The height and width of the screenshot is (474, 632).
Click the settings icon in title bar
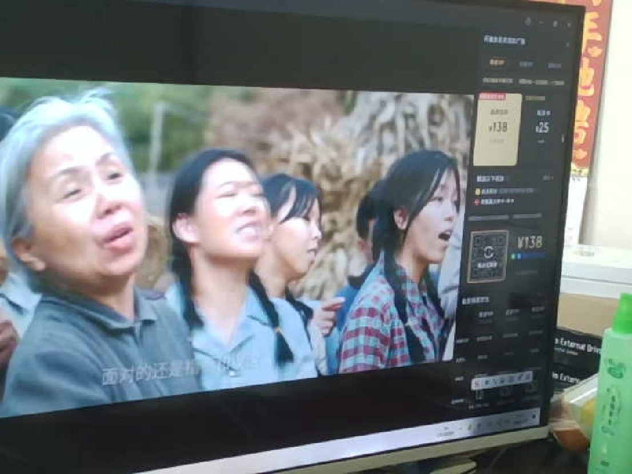[527, 21]
